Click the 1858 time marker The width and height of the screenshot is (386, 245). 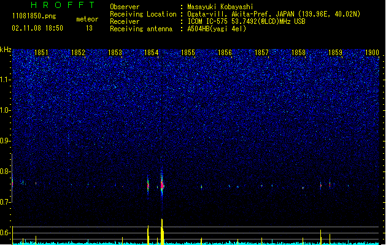298,53
